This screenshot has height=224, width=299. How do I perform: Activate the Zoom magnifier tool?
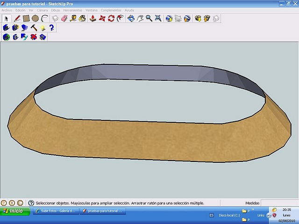tap(149, 19)
